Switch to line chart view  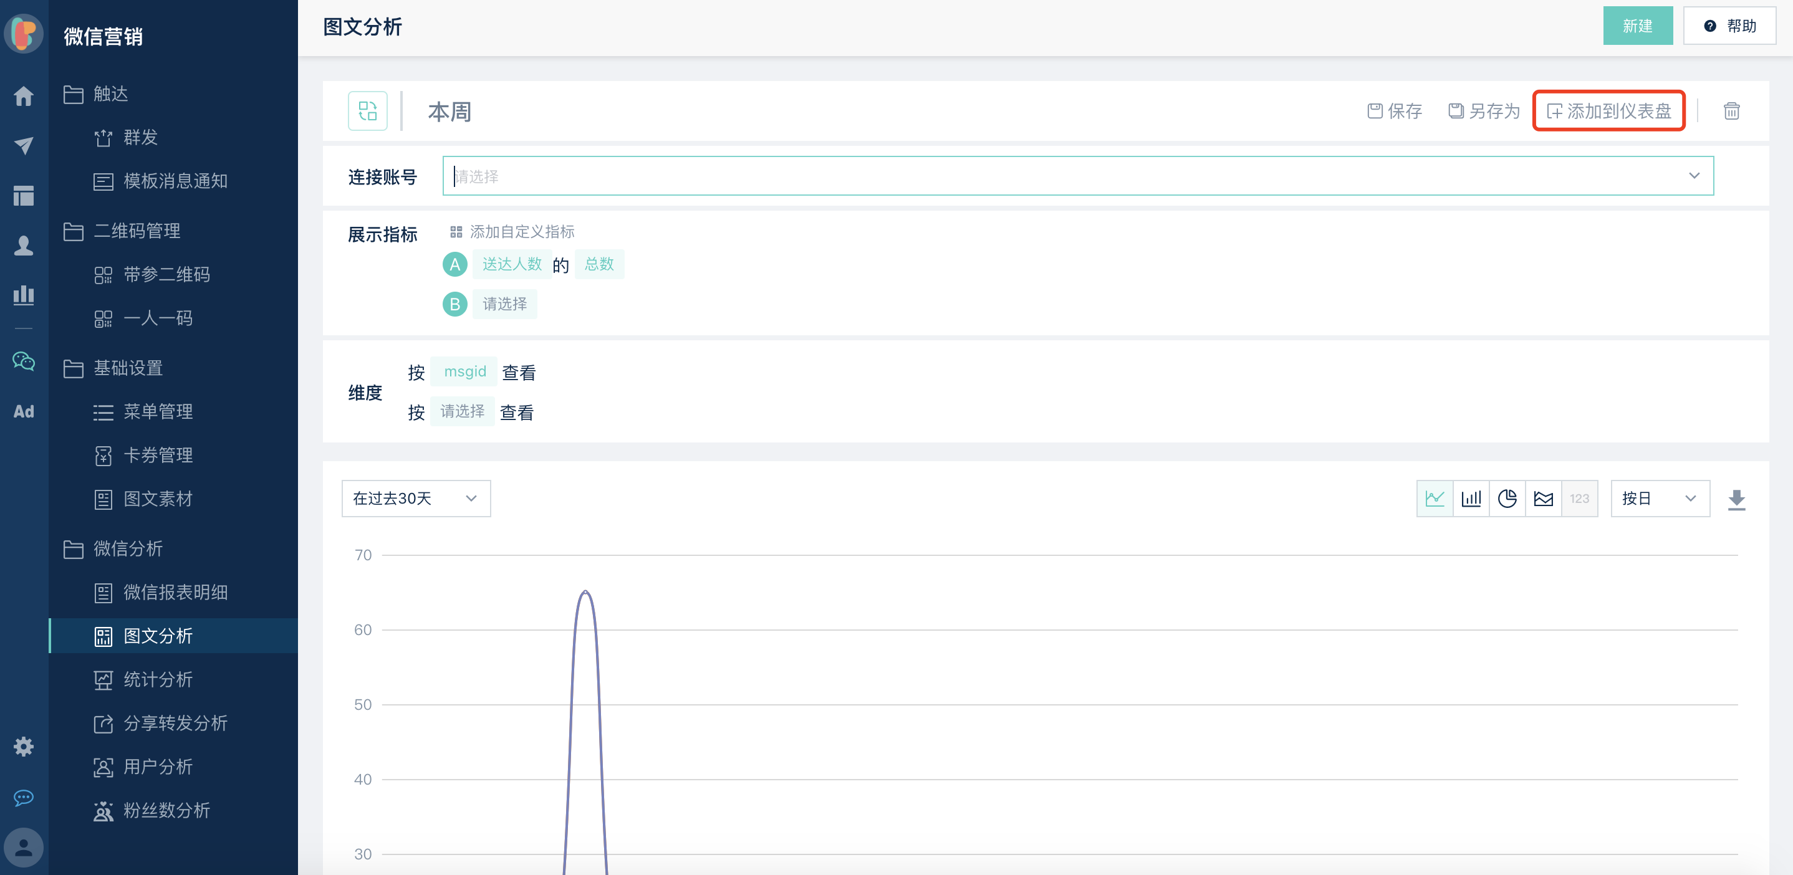tap(1435, 498)
